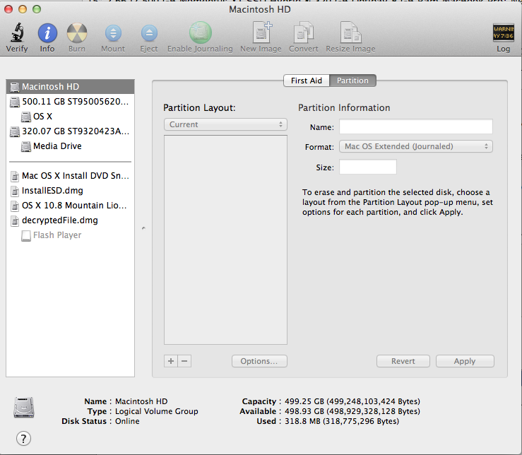Click the Apply button

coord(465,361)
